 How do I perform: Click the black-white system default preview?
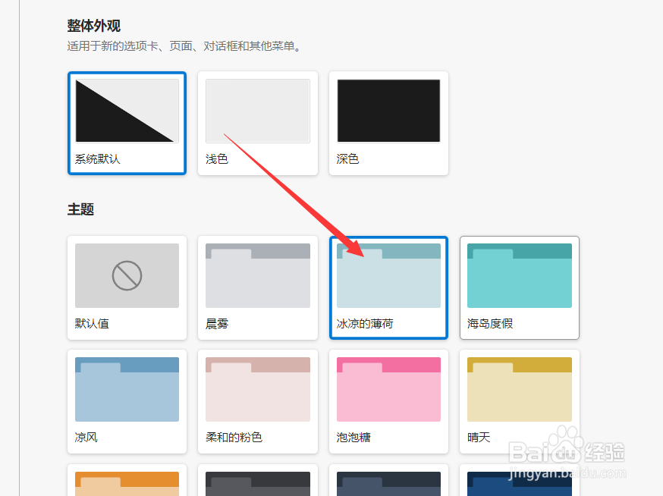coord(127,111)
